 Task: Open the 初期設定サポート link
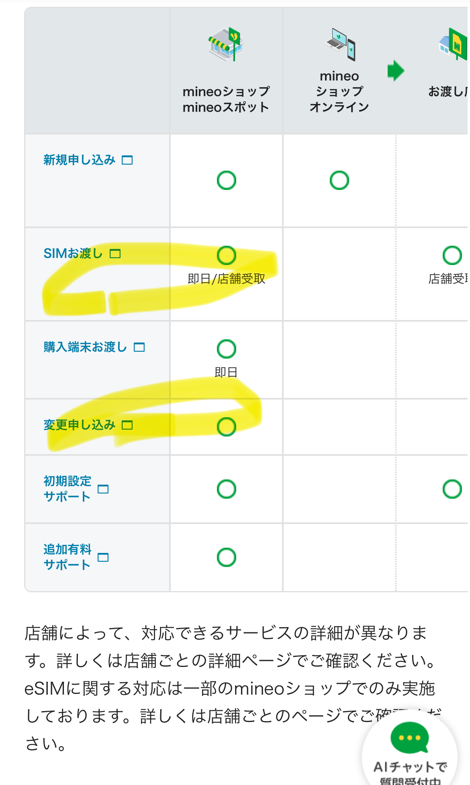click(x=67, y=489)
